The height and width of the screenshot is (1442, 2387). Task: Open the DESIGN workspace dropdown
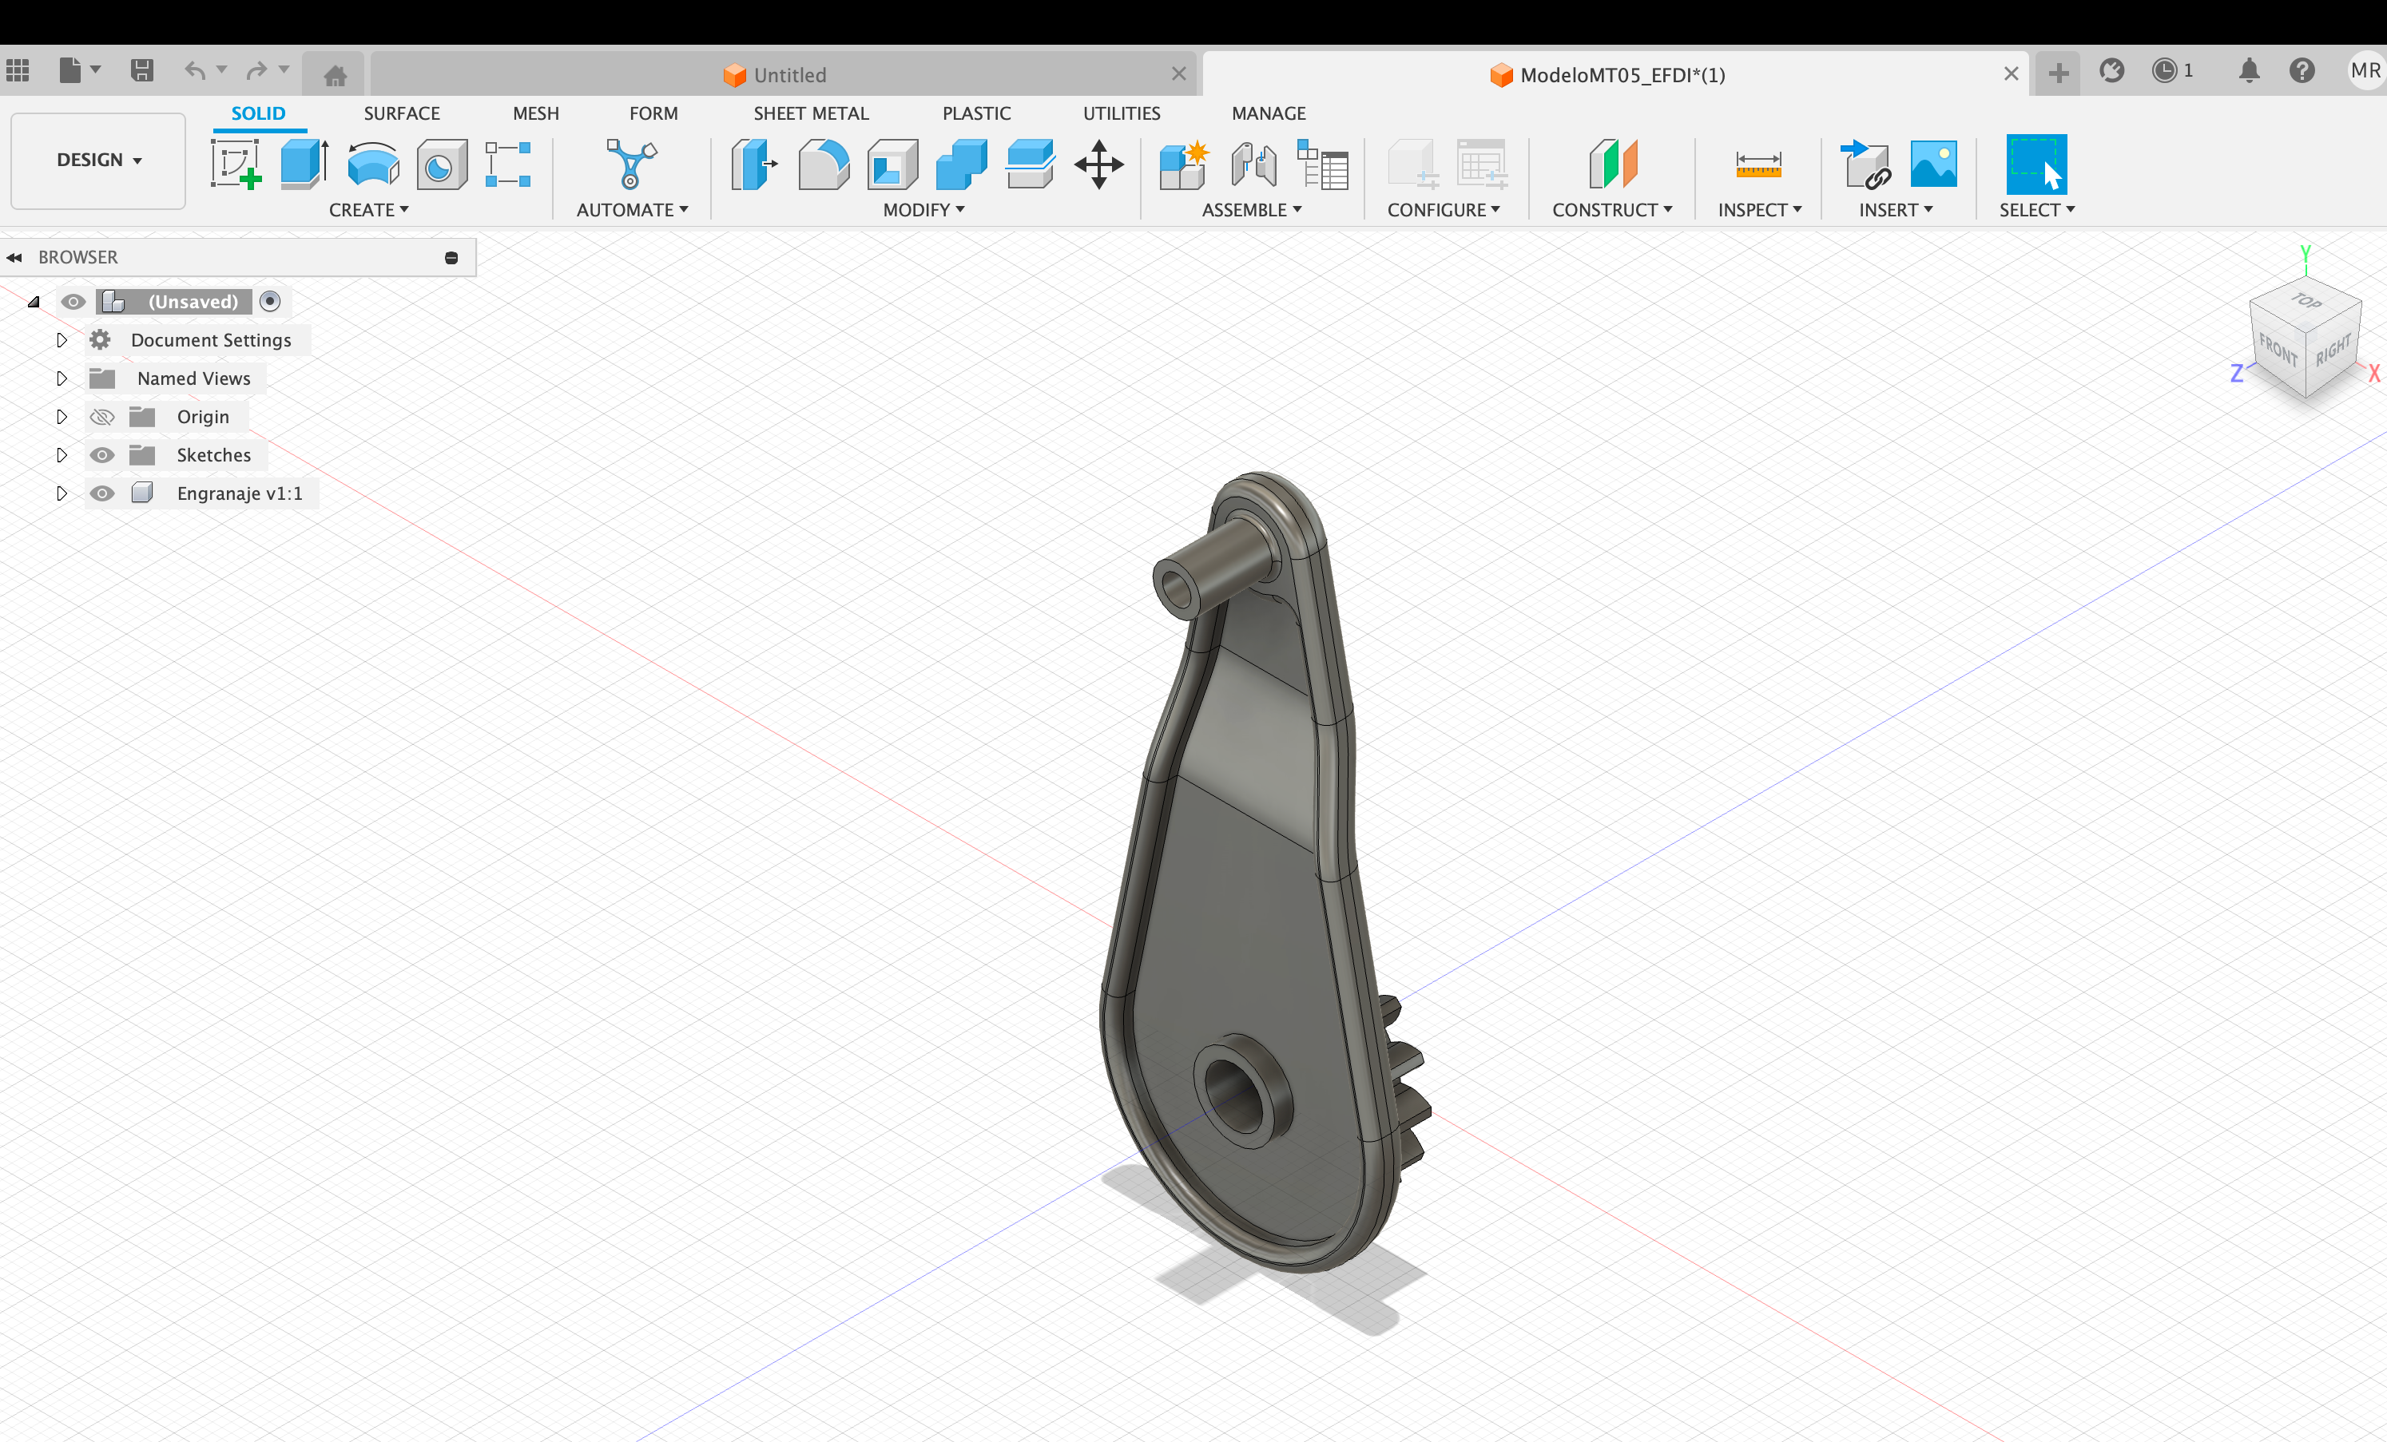coord(97,160)
